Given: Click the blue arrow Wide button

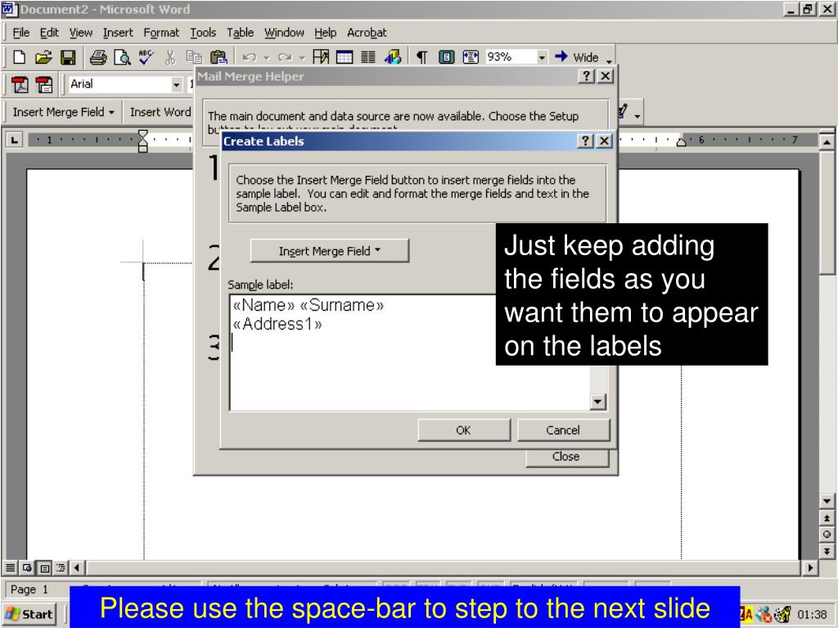Looking at the screenshot, I should click(577, 57).
